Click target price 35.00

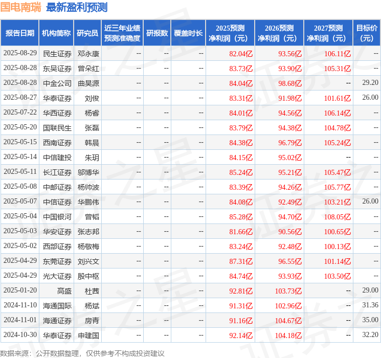click(x=370, y=320)
